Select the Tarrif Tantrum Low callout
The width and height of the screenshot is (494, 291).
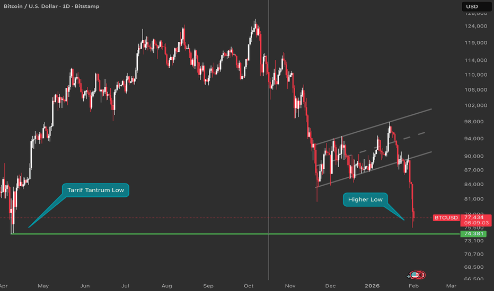tap(95, 189)
